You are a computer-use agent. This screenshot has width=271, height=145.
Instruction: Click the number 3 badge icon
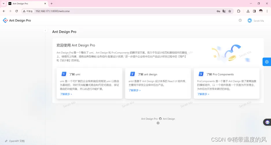pyautogui.click(x=201, y=74)
